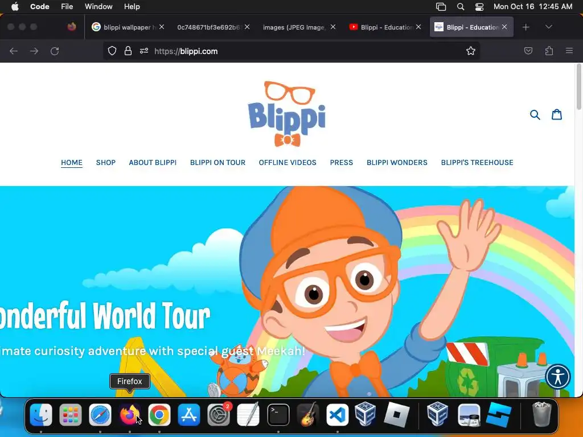This screenshot has height=437, width=583.
Task: Open the Help menu
Action: (132, 7)
